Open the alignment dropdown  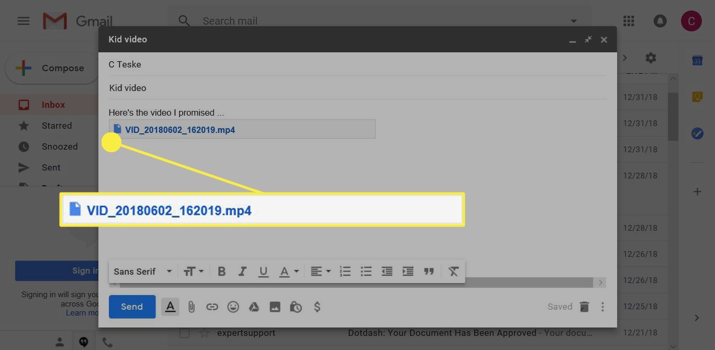coord(320,272)
